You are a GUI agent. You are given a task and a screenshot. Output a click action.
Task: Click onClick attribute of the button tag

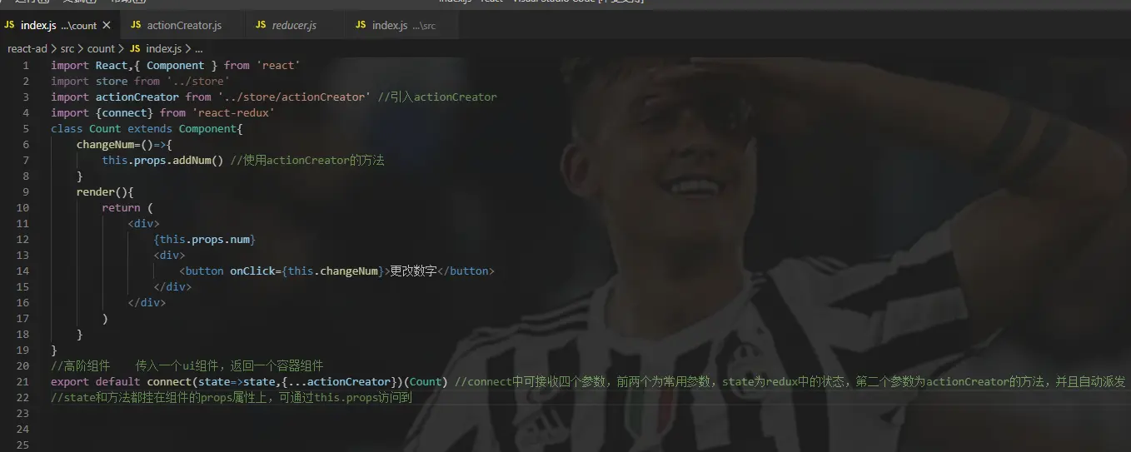click(x=252, y=271)
